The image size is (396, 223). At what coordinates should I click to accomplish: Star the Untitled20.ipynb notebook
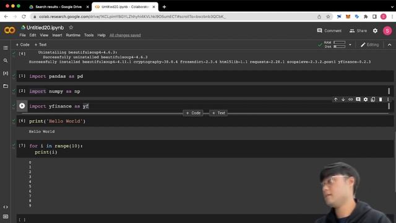71,27
